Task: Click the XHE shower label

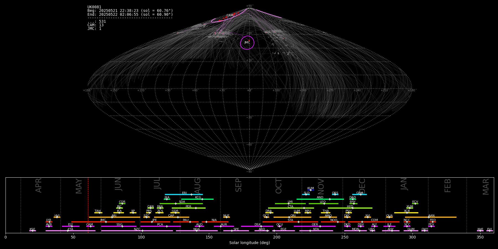Action: click(480, 229)
